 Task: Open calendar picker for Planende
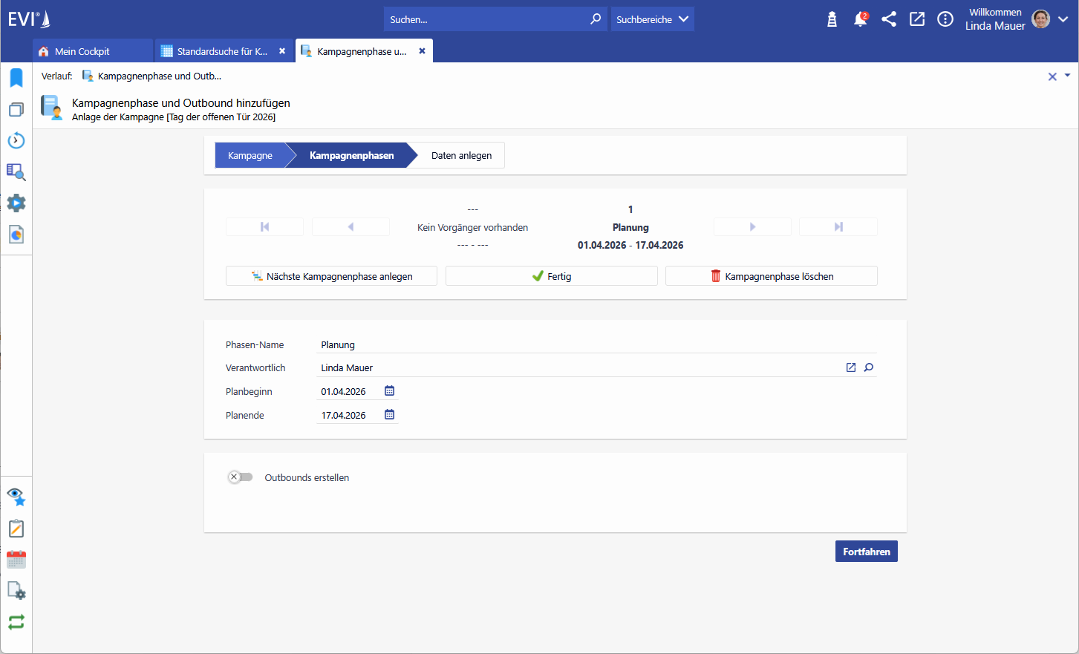389,415
